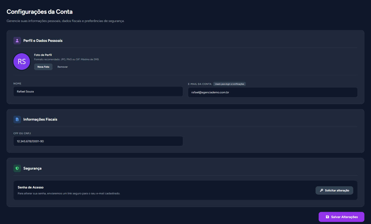The height and width of the screenshot is (224, 371).
Task: Focus the account e-mail input field
Action: point(273,92)
